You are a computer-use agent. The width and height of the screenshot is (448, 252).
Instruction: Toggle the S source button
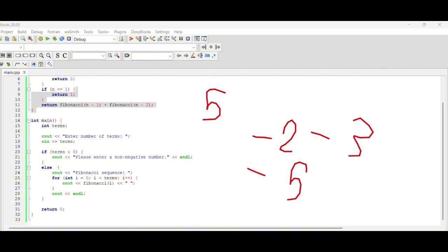58,56
